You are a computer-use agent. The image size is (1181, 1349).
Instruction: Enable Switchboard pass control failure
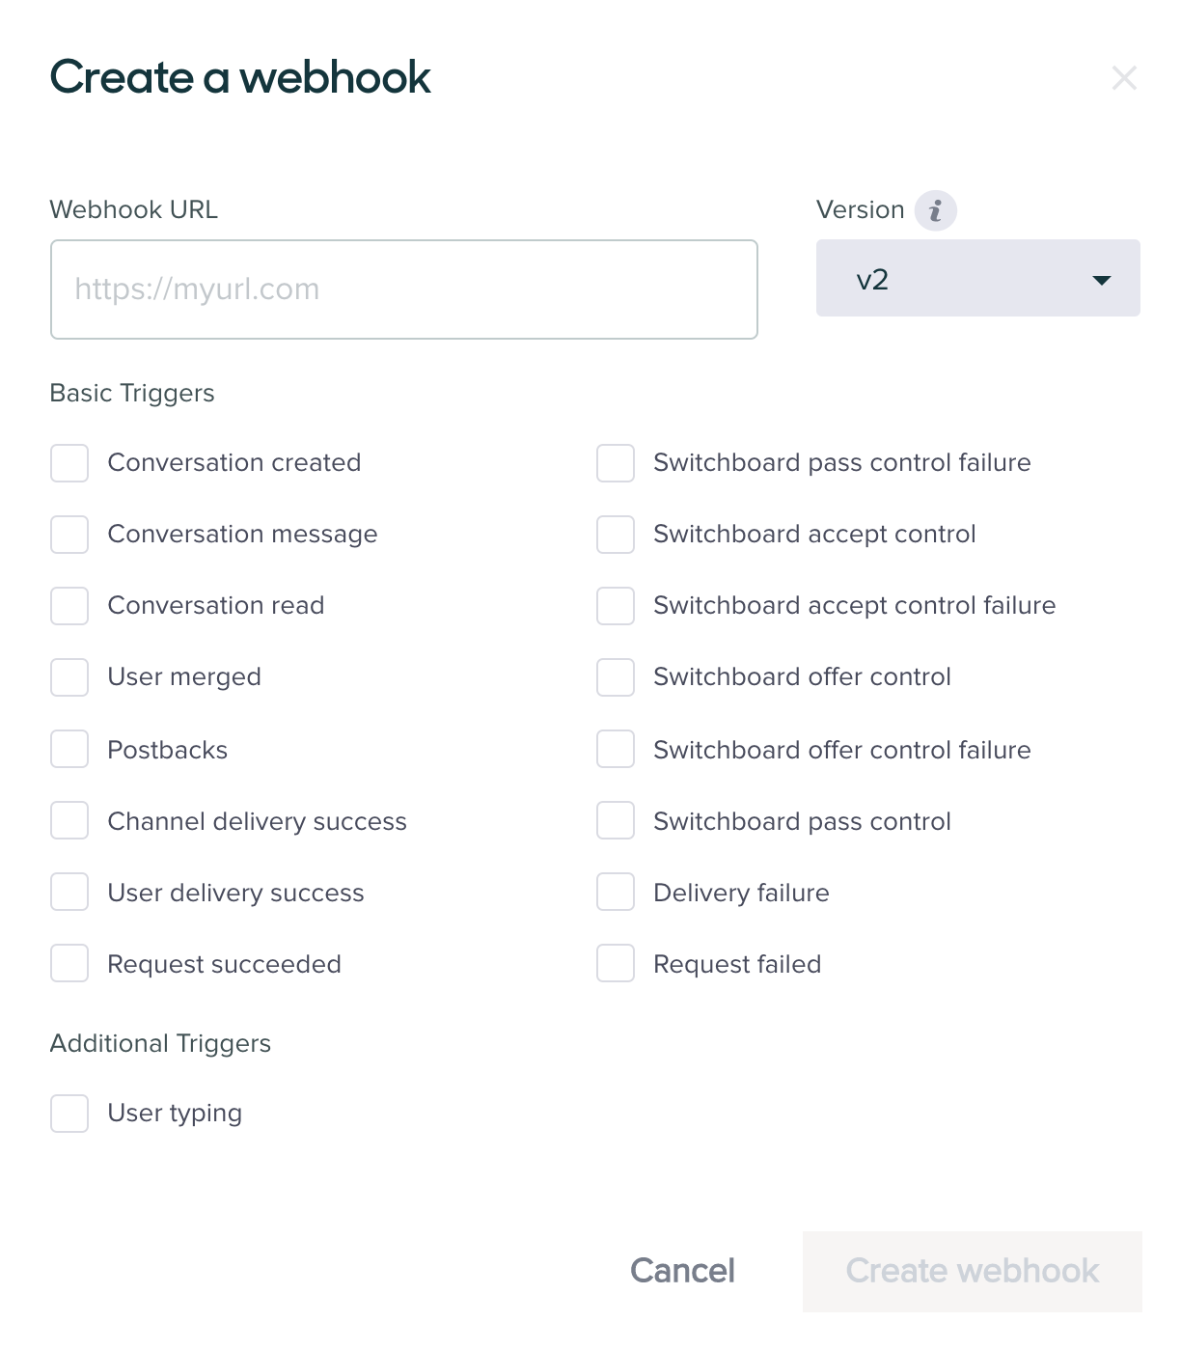click(616, 463)
